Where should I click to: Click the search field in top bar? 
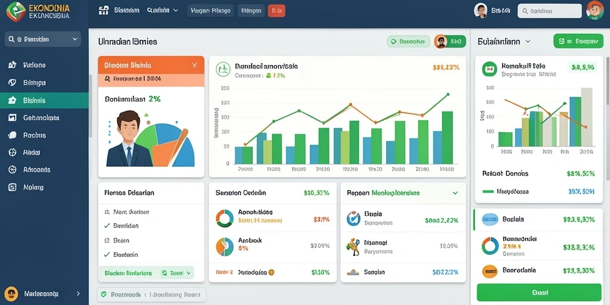coord(549,11)
